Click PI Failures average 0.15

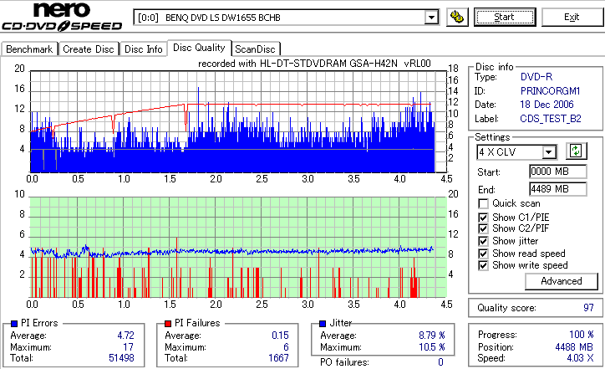(x=280, y=336)
